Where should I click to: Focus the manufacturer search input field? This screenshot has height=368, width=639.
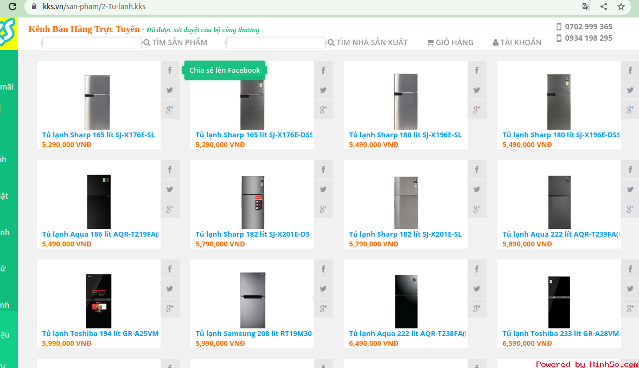[x=276, y=42]
